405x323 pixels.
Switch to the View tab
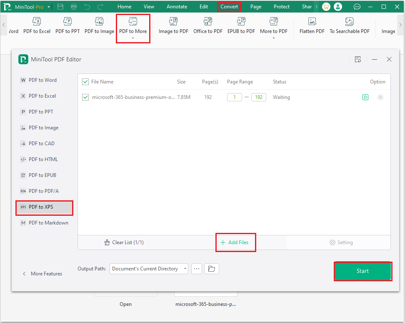pos(149,7)
